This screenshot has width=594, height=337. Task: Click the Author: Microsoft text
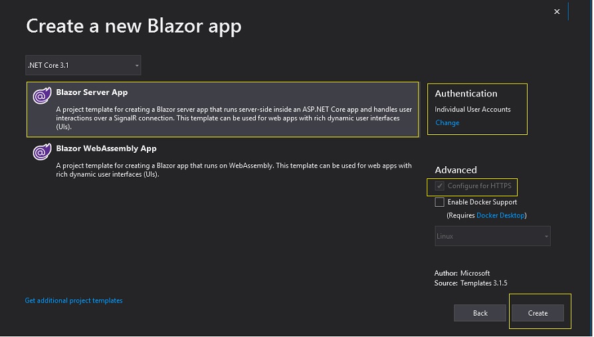tap(462, 273)
